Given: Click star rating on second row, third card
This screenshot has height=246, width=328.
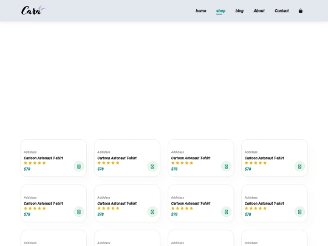Looking at the screenshot, I should pos(182,208).
